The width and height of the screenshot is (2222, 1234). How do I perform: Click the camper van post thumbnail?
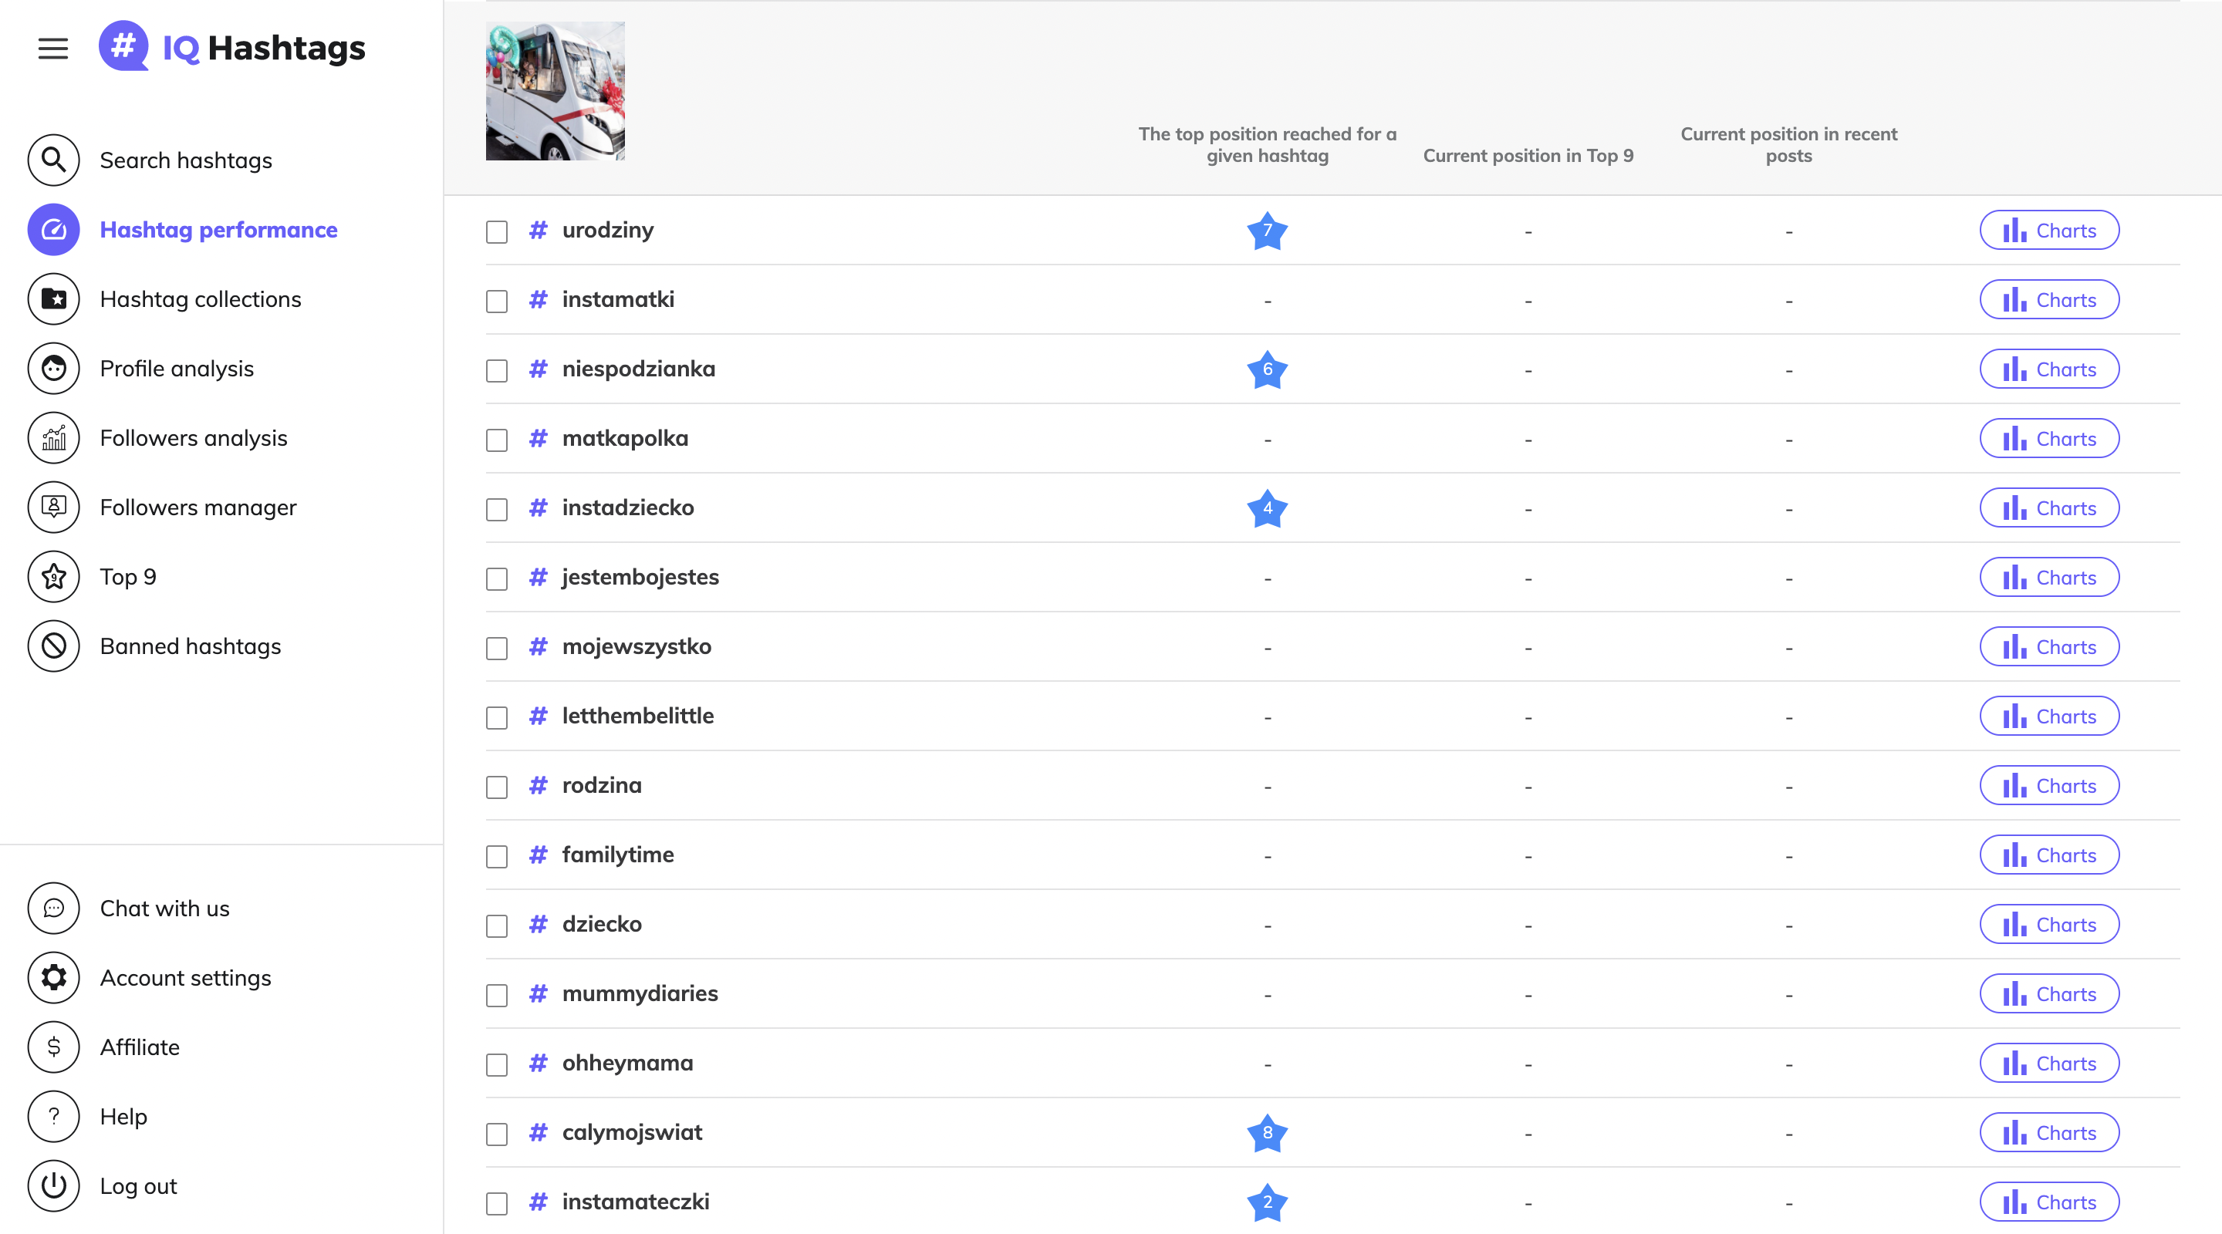(x=555, y=90)
